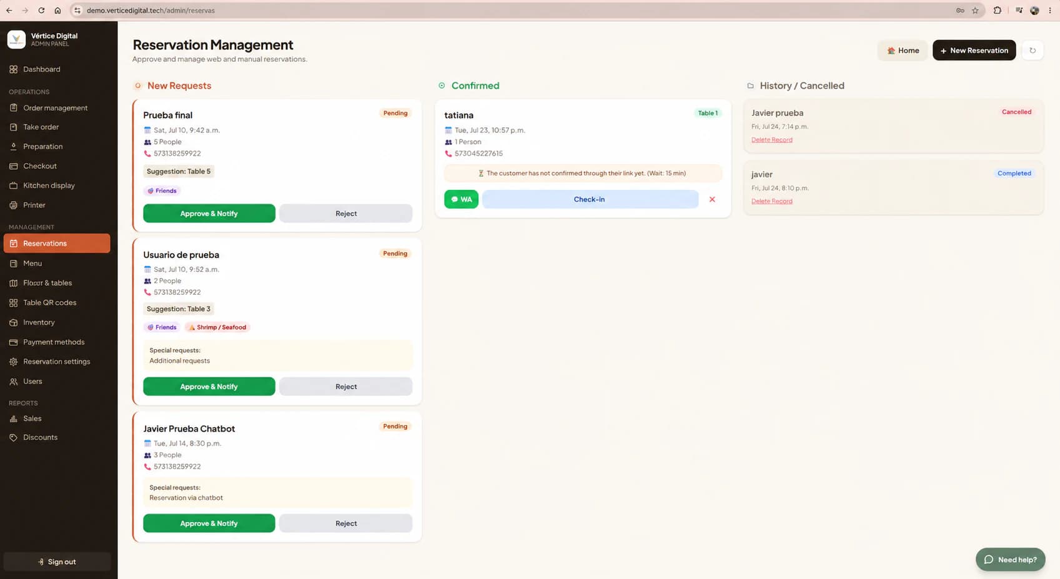Click phone number 573045227615
Image resolution: width=1060 pixels, height=579 pixels.
click(x=478, y=154)
